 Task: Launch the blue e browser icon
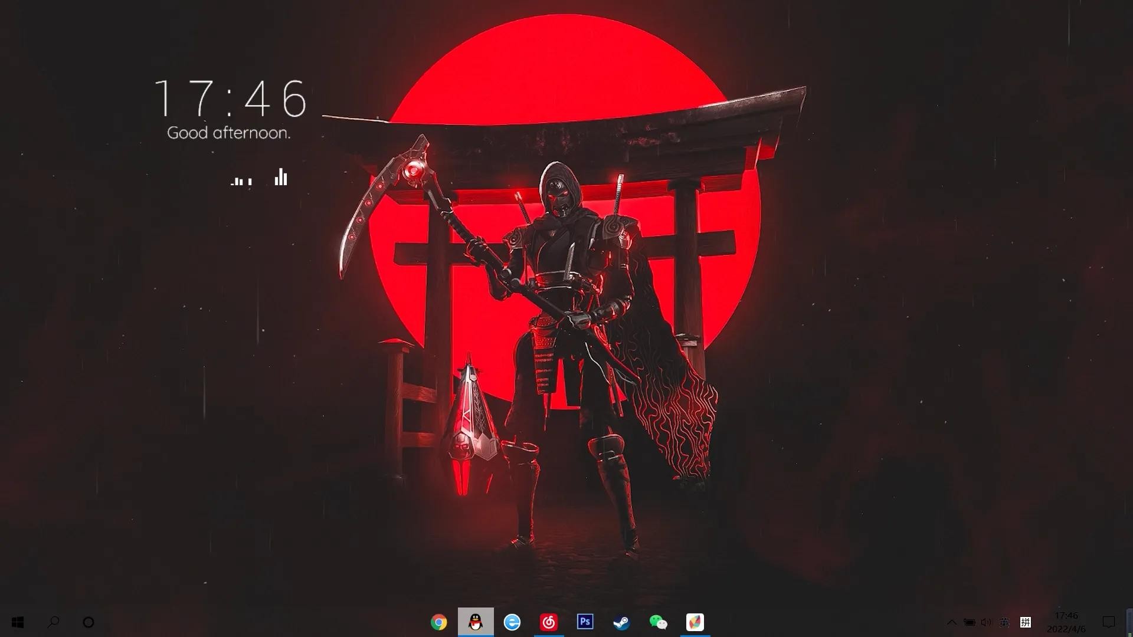click(x=512, y=622)
